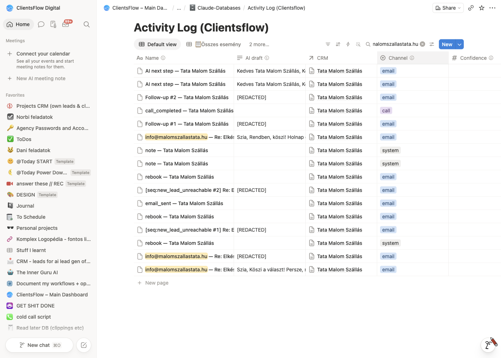Open the cold call script page

pos(48,317)
